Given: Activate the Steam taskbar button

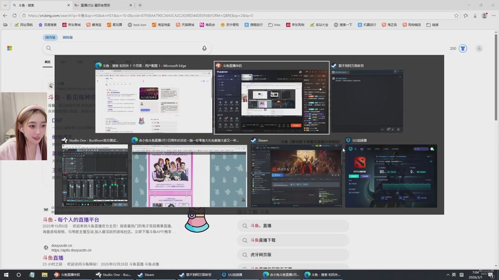Looking at the screenshot, I should coord(155,274).
